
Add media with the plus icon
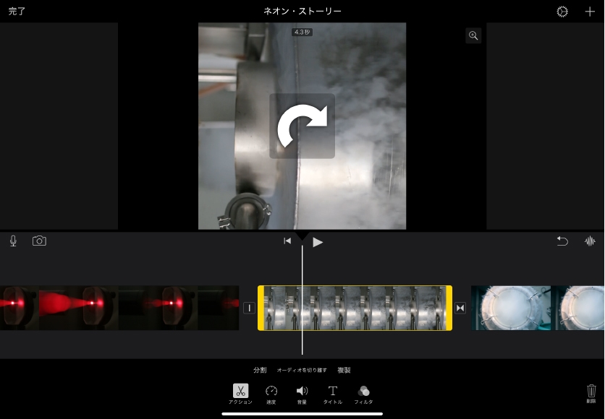[590, 12]
